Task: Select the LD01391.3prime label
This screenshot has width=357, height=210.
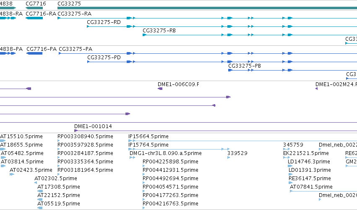Action: (x=310, y=170)
